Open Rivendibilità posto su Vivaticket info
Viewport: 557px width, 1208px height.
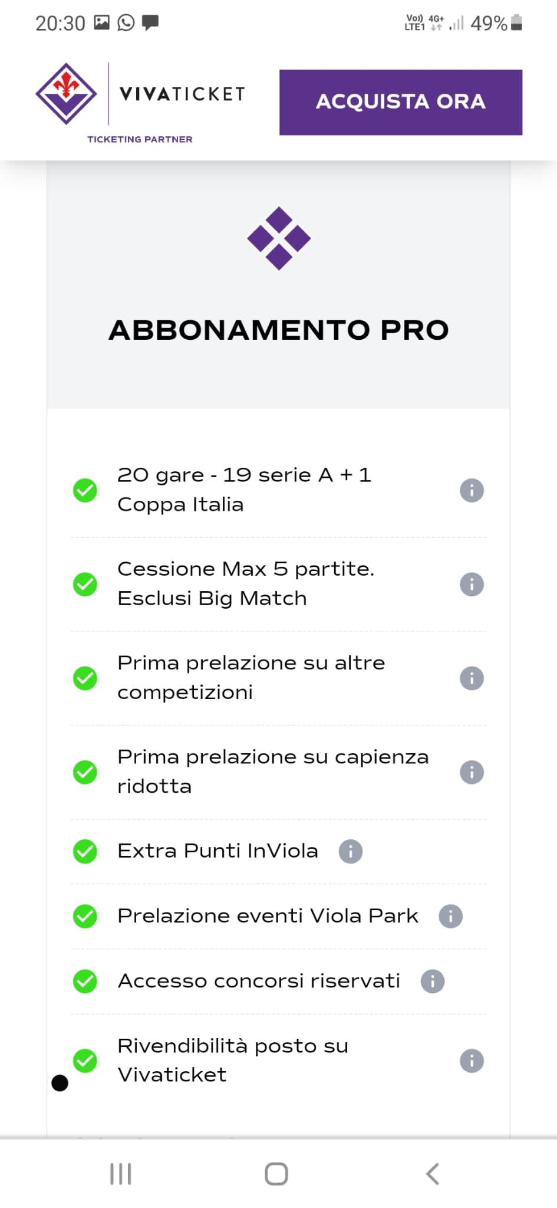click(x=472, y=1061)
